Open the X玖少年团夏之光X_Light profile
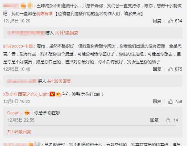This screenshot has height=146, width=187. coord(26,94)
